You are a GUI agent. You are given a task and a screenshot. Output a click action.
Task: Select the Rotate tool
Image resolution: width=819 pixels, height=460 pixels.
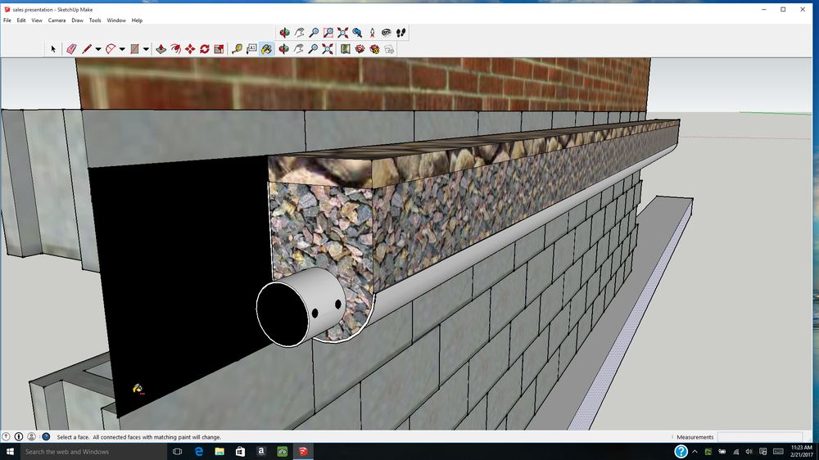[x=204, y=49]
